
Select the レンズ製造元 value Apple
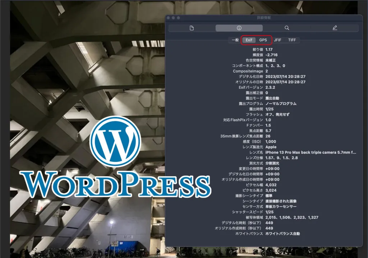click(x=271, y=147)
